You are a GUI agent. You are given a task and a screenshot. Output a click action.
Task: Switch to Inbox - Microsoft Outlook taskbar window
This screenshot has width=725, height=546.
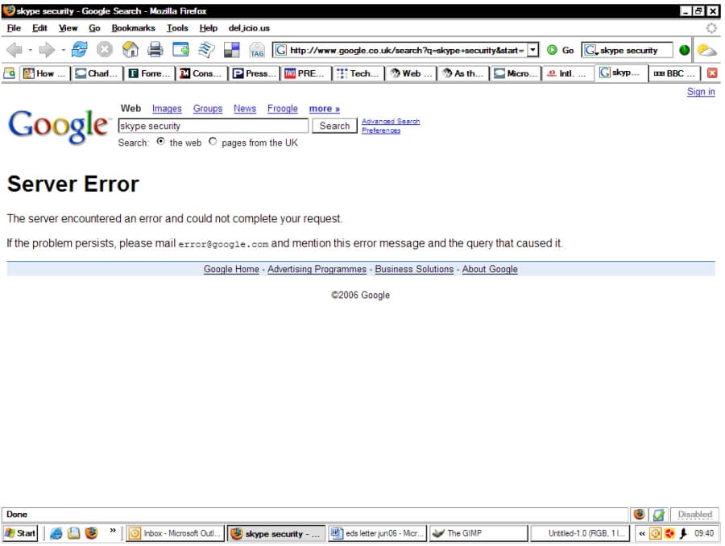pyautogui.click(x=176, y=533)
